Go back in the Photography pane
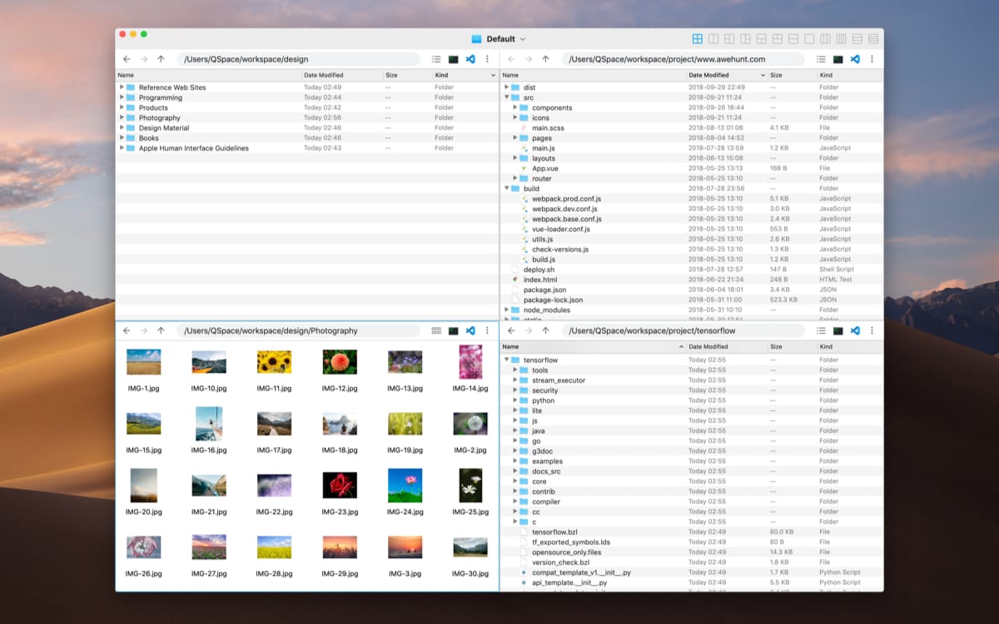999x624 pixels. pyautogui.click(x=127, y=330)
